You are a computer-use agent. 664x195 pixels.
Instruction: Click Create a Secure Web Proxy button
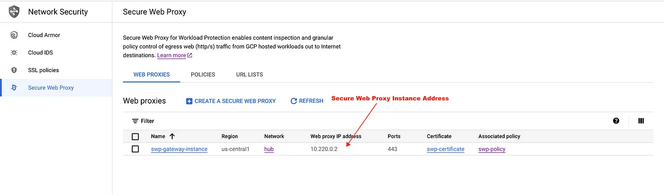pos(231,101)
